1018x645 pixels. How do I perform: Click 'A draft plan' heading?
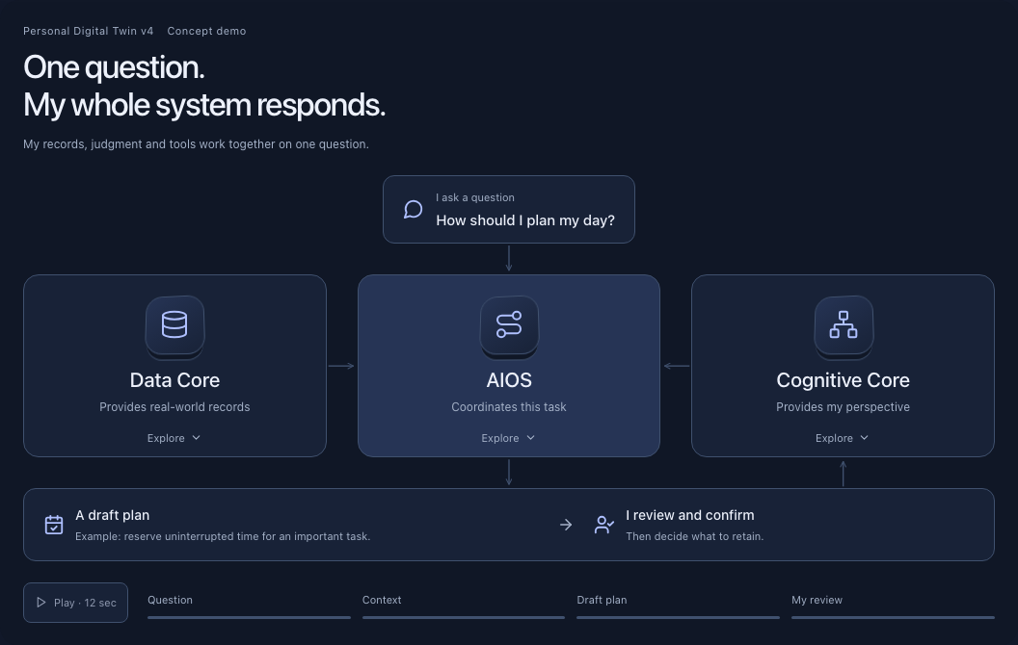coord(113,515)
